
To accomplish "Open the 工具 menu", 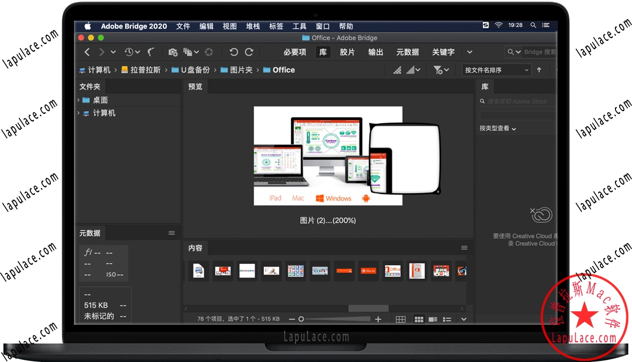I will 299,26.
